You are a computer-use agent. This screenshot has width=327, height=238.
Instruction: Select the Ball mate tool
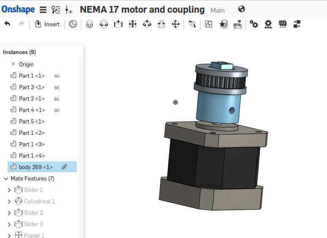(176, 24)
